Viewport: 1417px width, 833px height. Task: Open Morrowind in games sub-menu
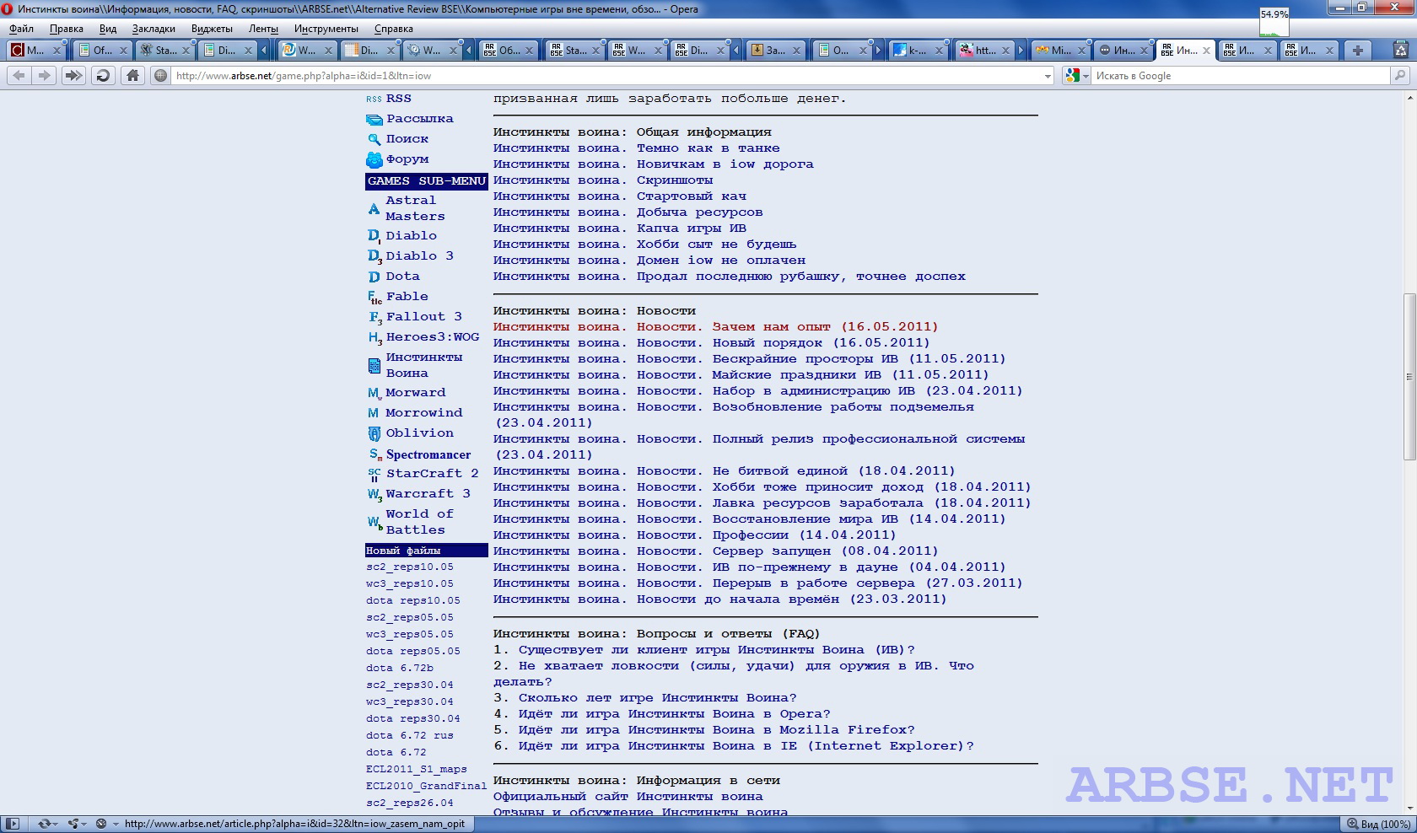tap(424, 413)
